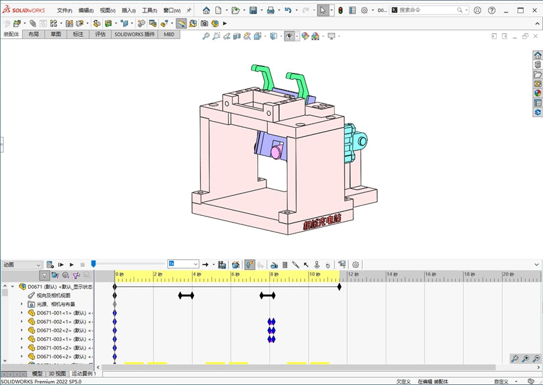Open the Custom Properties task pane icon
543x385 pixels.
pyautogui.click(x=538, y=103)
